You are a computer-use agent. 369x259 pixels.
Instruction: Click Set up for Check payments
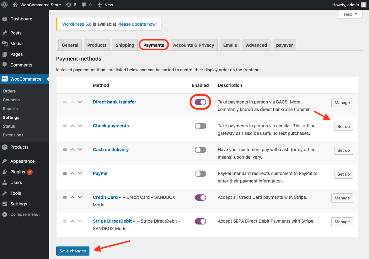pyautogui.click(x=344, y=127)
